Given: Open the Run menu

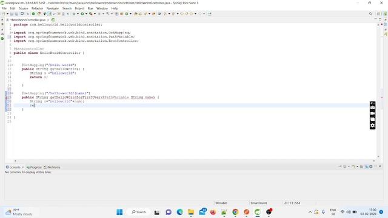Looking at the screenshot, I should pyautogui.click(x=90, y=8).
